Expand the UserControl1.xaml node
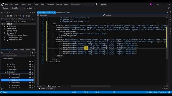 [x=5, y=40]
